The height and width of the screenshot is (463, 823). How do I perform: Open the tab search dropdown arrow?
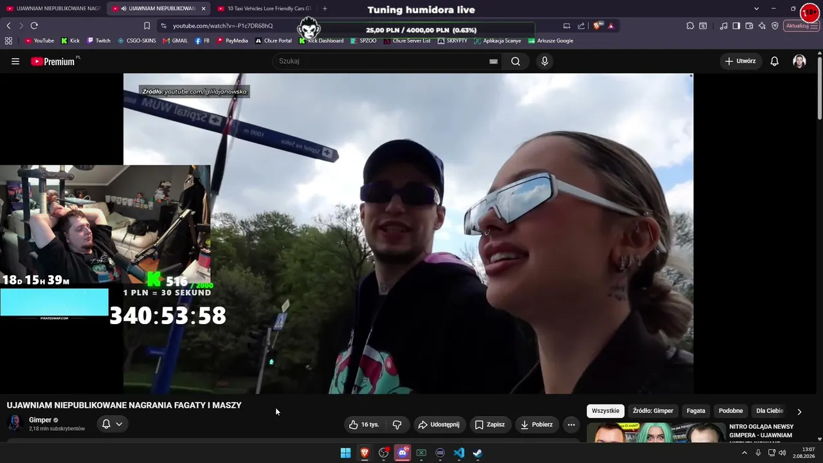(x=756, y=8)
